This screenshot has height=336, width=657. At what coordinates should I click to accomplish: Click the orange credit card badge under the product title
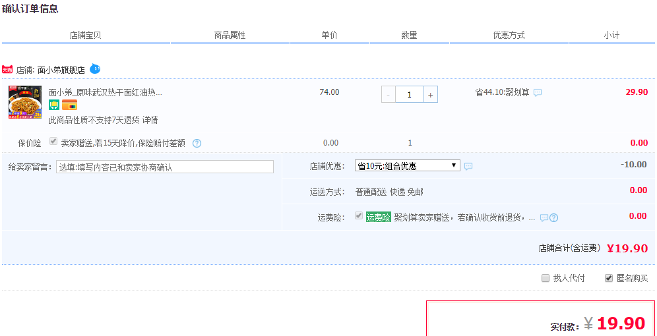[x=70, y=105]
